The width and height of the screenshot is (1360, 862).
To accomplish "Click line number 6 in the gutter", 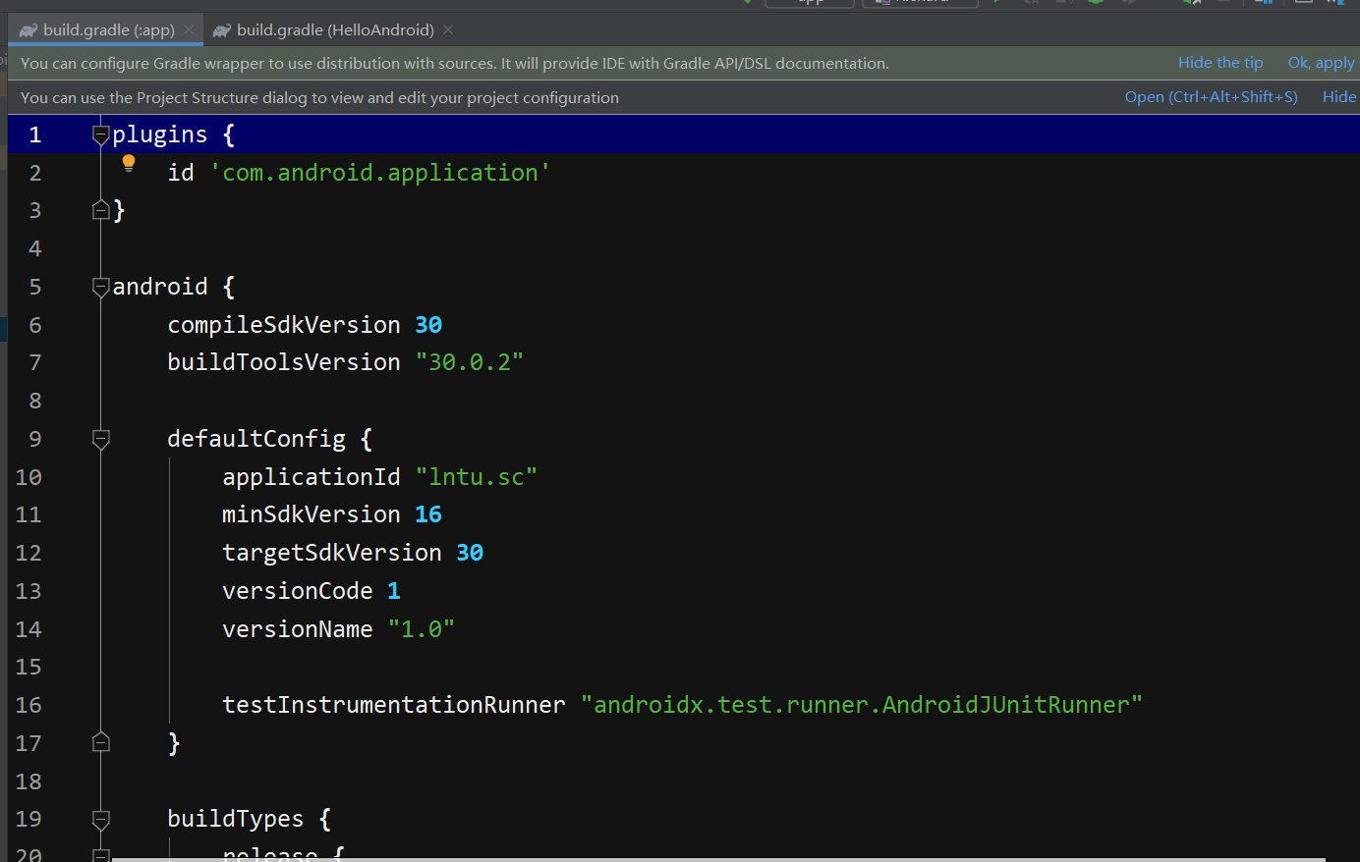I will coord(35,325).
